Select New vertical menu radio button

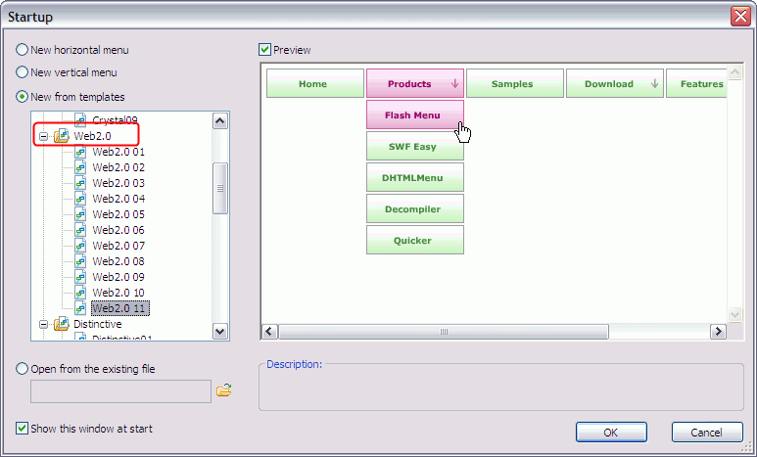tap(22, 72)
